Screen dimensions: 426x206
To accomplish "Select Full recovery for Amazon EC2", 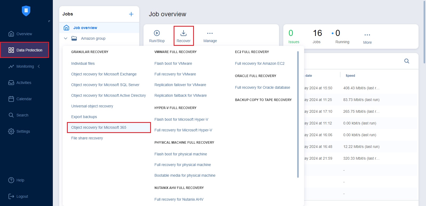I will pyautogui.click(x=260, y=63).
